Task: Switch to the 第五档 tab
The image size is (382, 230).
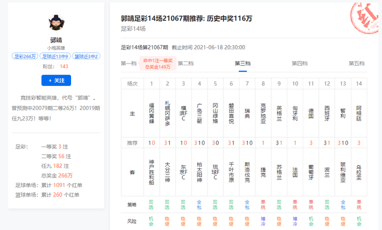Action: coord(357,64)
